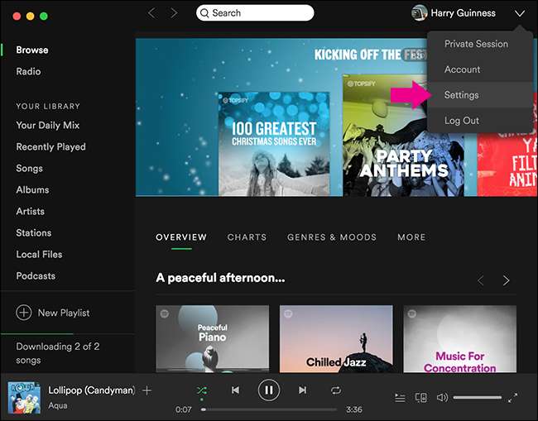Show previous peaceful afternoon playlists
This screenshot has height=421, width=538.
coord(481,280)
